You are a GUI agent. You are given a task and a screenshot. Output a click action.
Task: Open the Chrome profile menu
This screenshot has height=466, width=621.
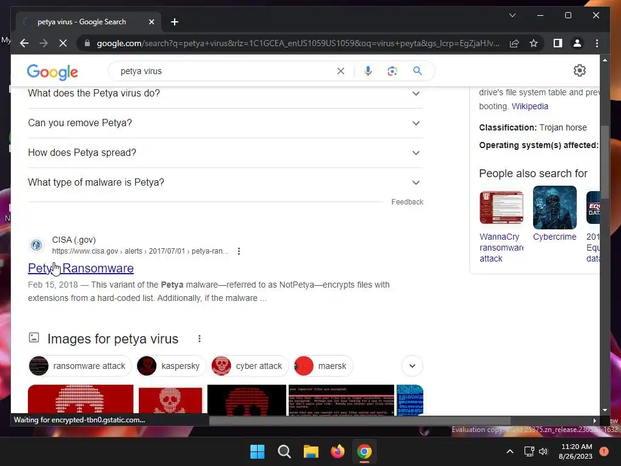pyautogui.click(x=577, y=43)
